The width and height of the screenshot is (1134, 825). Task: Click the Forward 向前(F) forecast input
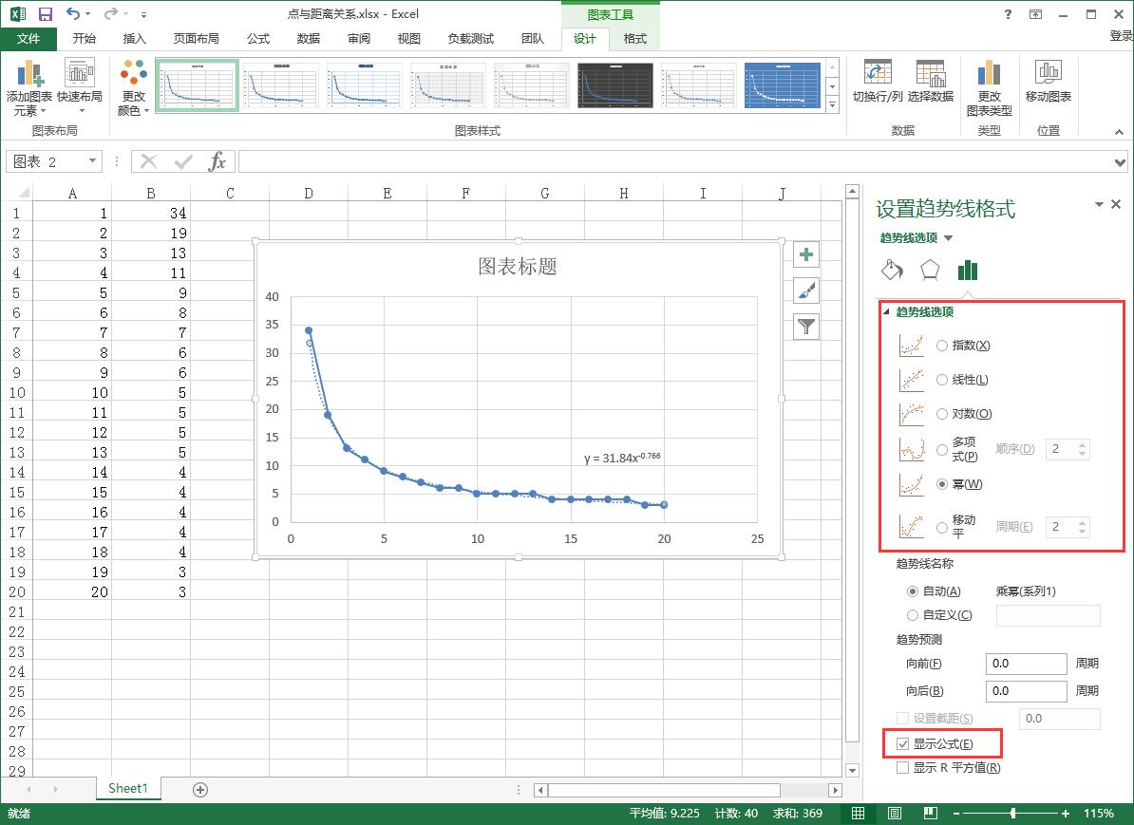(1026, 664)
